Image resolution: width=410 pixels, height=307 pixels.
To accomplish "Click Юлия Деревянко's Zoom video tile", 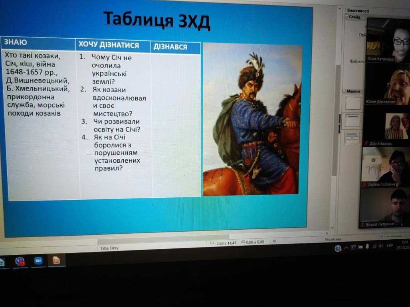I will click(x=387, y=84).
